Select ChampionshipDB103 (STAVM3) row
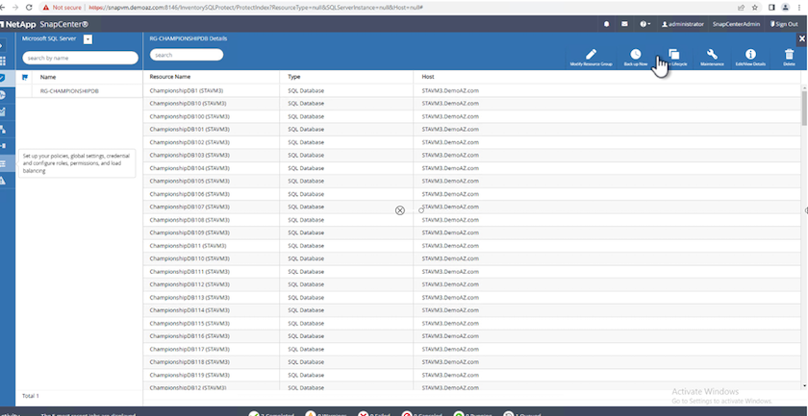The image size is (808, 416). tap(471, 155)
